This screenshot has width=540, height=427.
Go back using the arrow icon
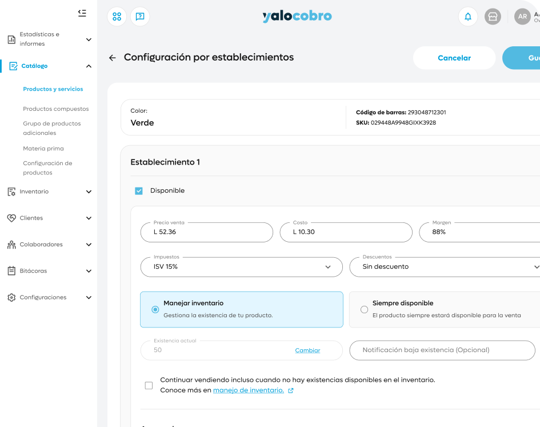[x=112, y=58]
